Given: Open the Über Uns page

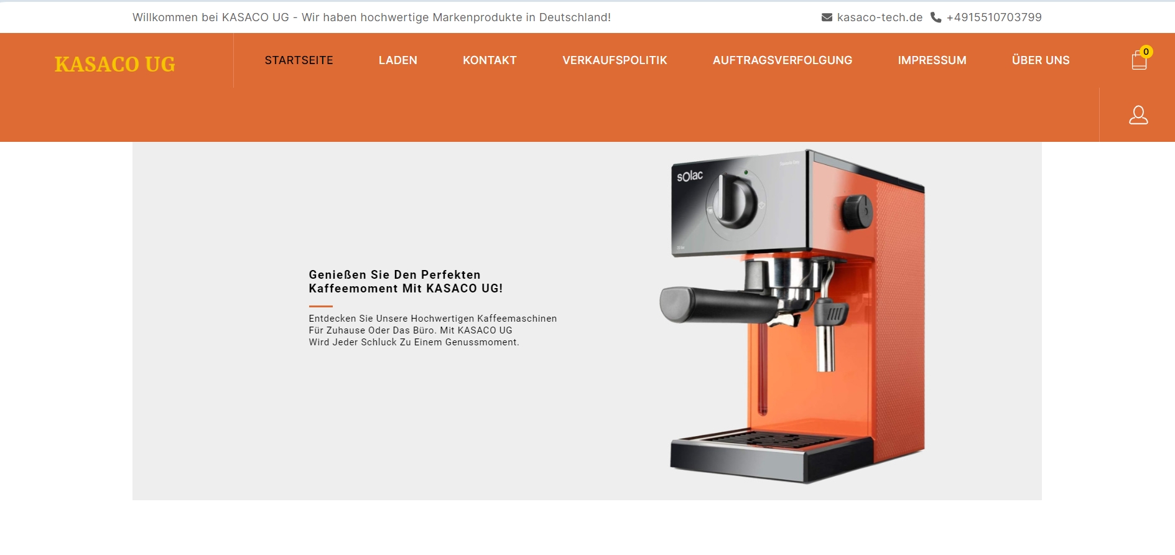Looking at the screenshot, I should [1041, 60].
